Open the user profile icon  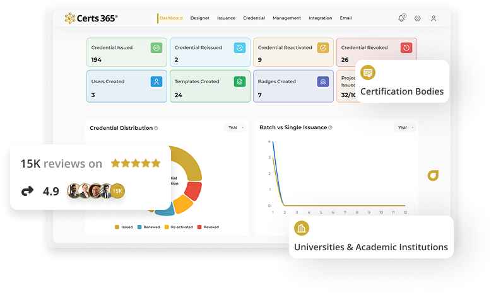[434, 19]
